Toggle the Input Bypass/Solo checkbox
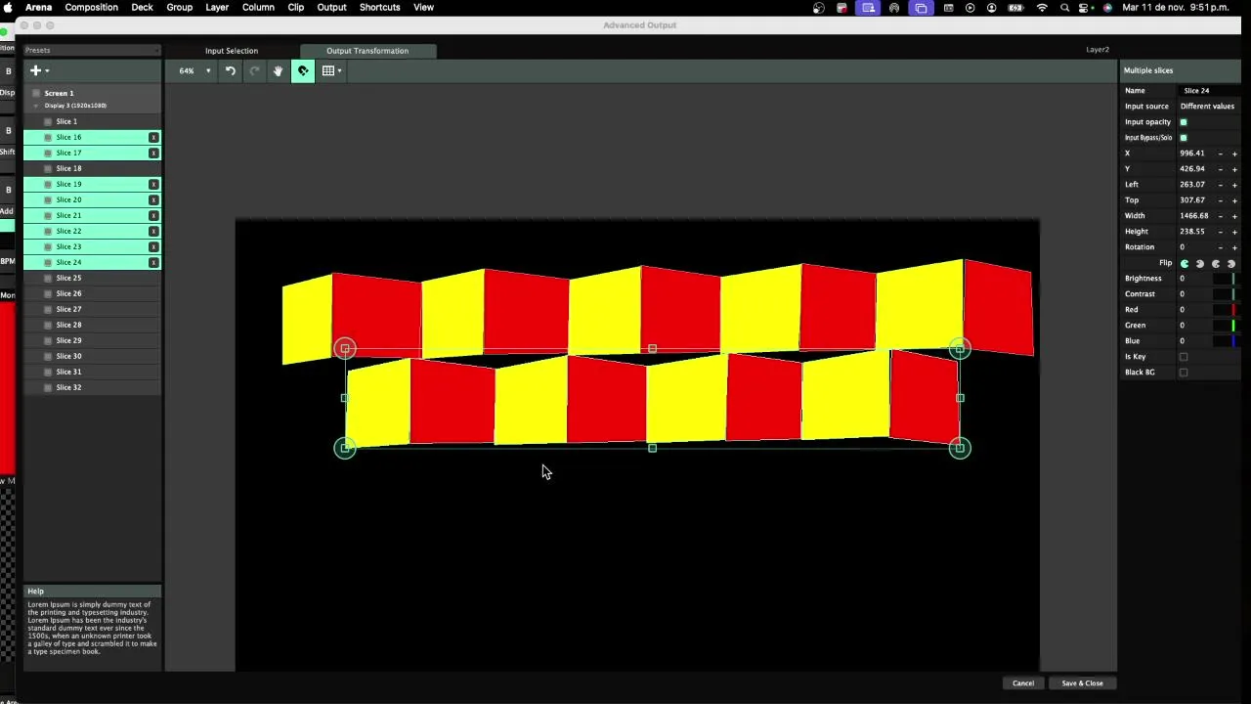The height and width of the screenshot is (704, 1251). (x=1184, y=138)
